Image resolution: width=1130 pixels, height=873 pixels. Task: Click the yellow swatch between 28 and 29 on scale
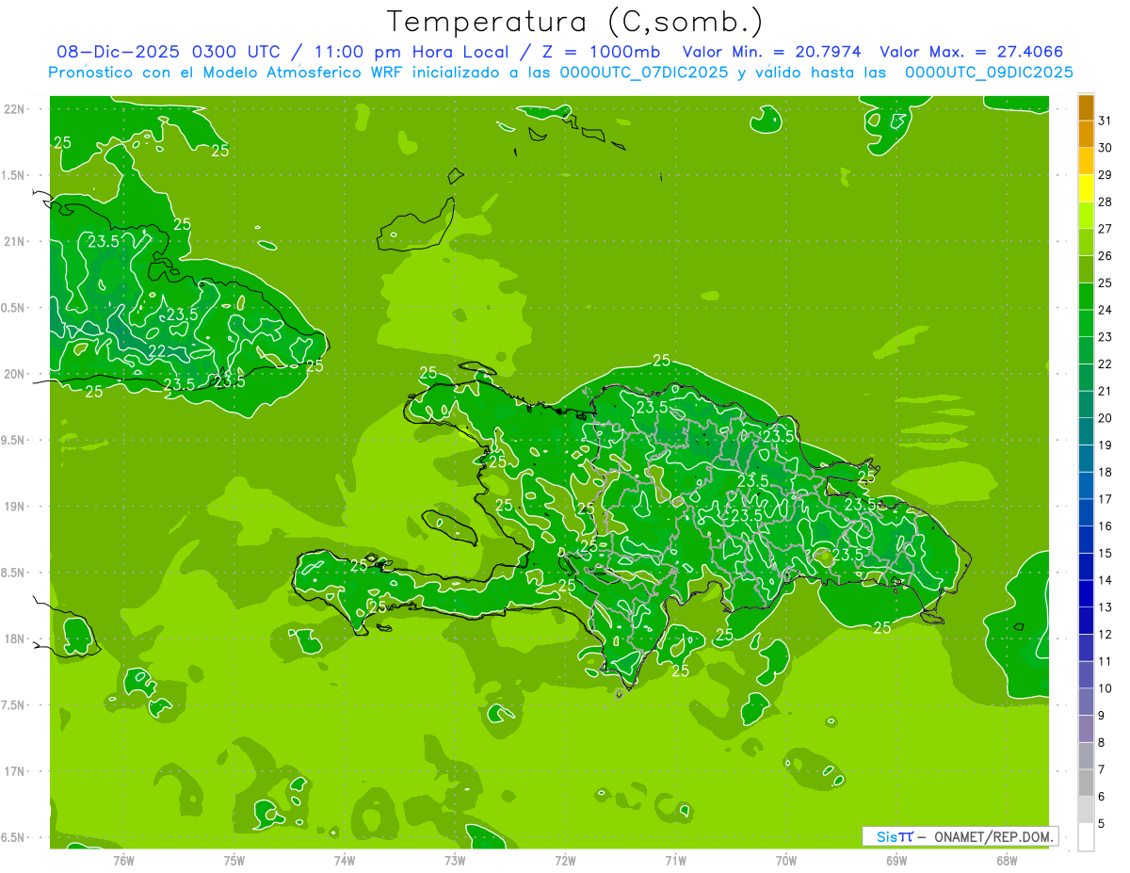click(1086, 187)
